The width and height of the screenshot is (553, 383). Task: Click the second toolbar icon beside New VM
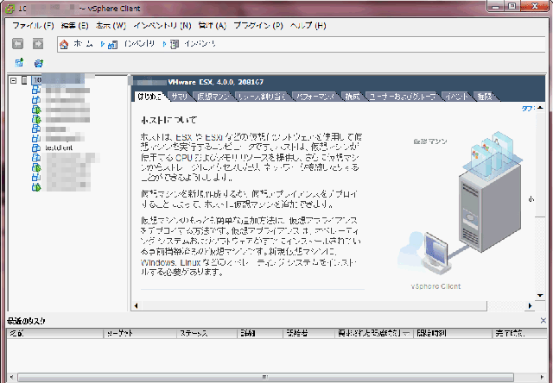[x=38, y=63]
